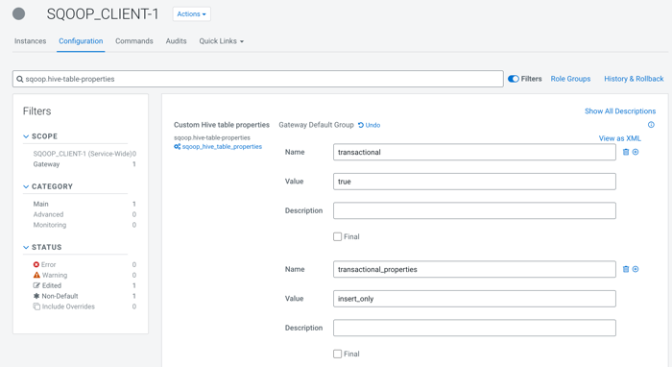The width and height of the screenshot is (672, 367).
Task: Collapse the STATUS filter section
Action: [42, 247]
